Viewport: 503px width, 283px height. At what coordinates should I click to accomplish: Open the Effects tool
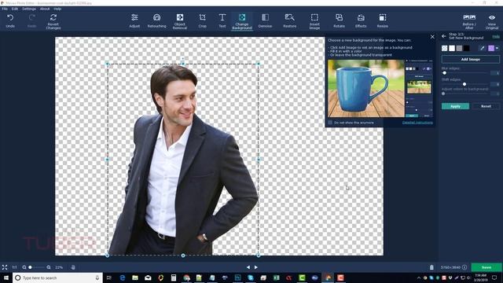coord(361,21)
